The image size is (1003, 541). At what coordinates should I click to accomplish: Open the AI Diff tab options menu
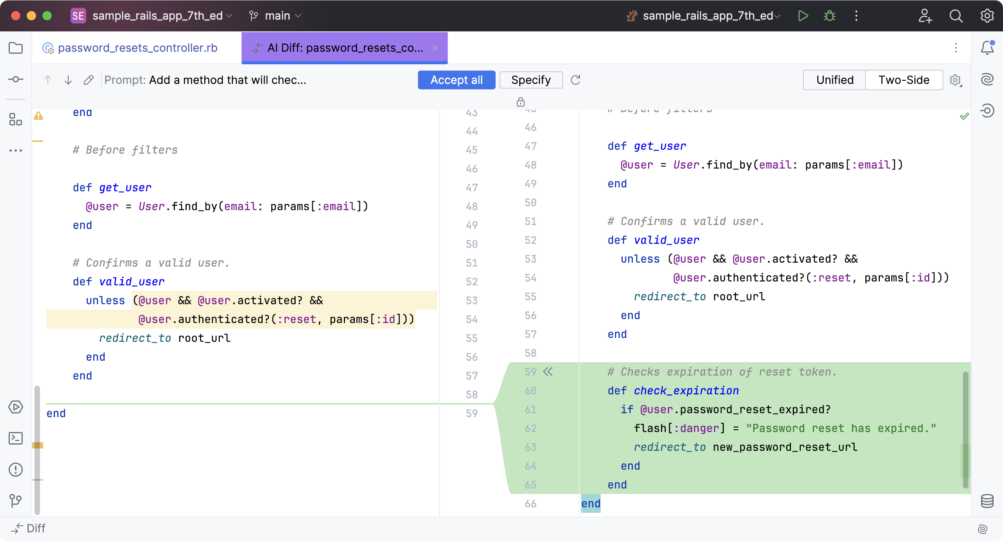tap(956, 48)
